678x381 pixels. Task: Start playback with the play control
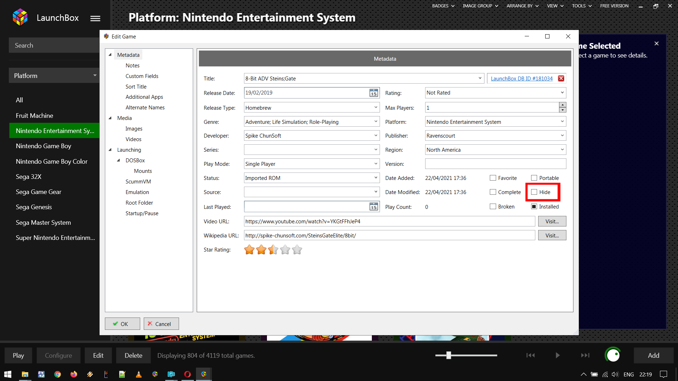558,355
